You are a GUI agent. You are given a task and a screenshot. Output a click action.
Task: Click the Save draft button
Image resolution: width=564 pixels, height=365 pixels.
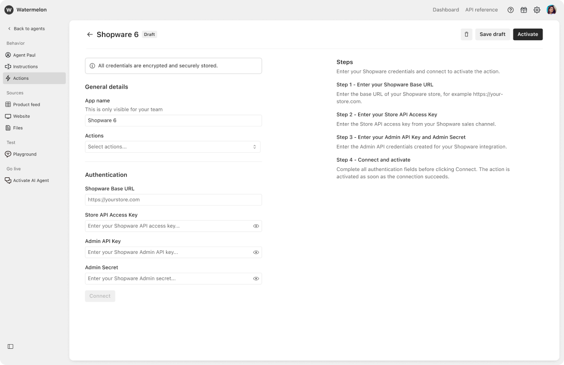pyautogui.click(x=492, y=34)
